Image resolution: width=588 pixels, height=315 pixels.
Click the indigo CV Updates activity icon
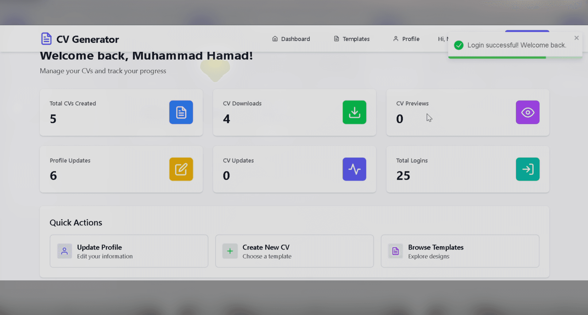click(354, 169)
